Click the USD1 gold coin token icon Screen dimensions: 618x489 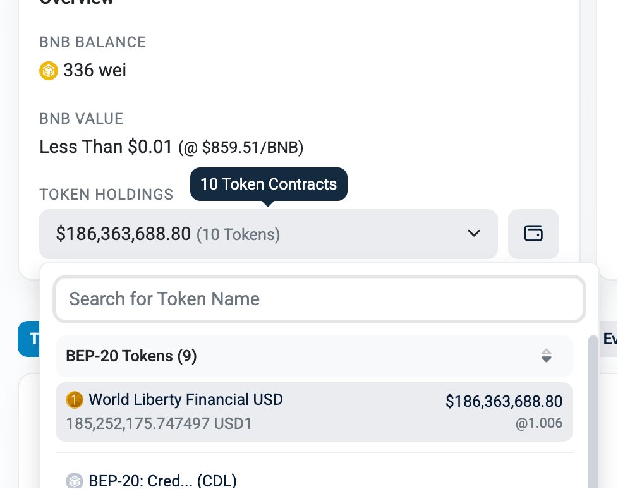pos(75,399)
